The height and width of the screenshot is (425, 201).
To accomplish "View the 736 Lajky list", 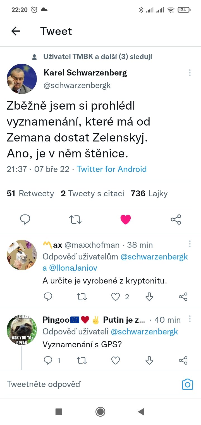I will [x=149, y=193].
